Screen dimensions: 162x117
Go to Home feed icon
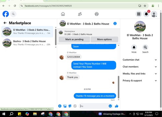tap(63, 14)
